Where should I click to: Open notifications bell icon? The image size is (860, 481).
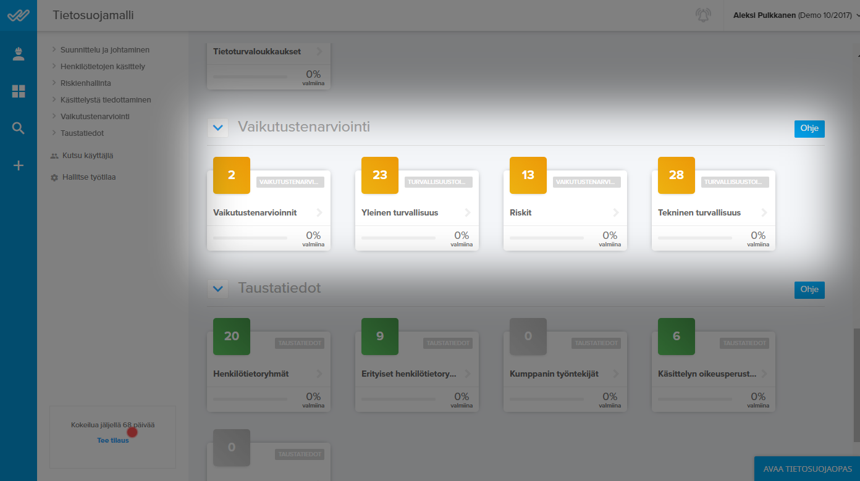tap(703, 15)
